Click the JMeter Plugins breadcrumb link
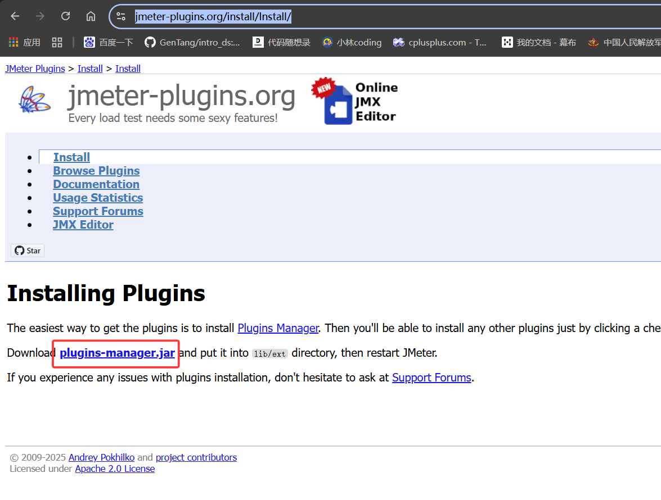This screenshot has height=500, width=661. click(35, 69)
